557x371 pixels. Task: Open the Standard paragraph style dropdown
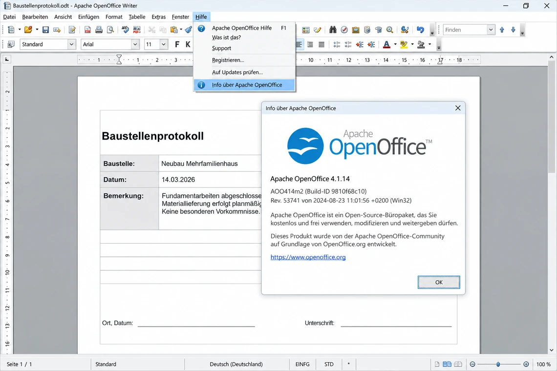pos(71,44)
